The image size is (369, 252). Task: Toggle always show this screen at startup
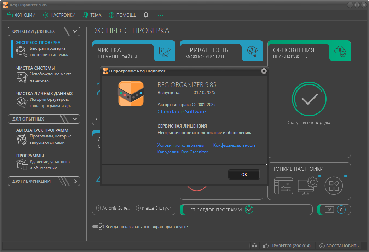(98, 227)
